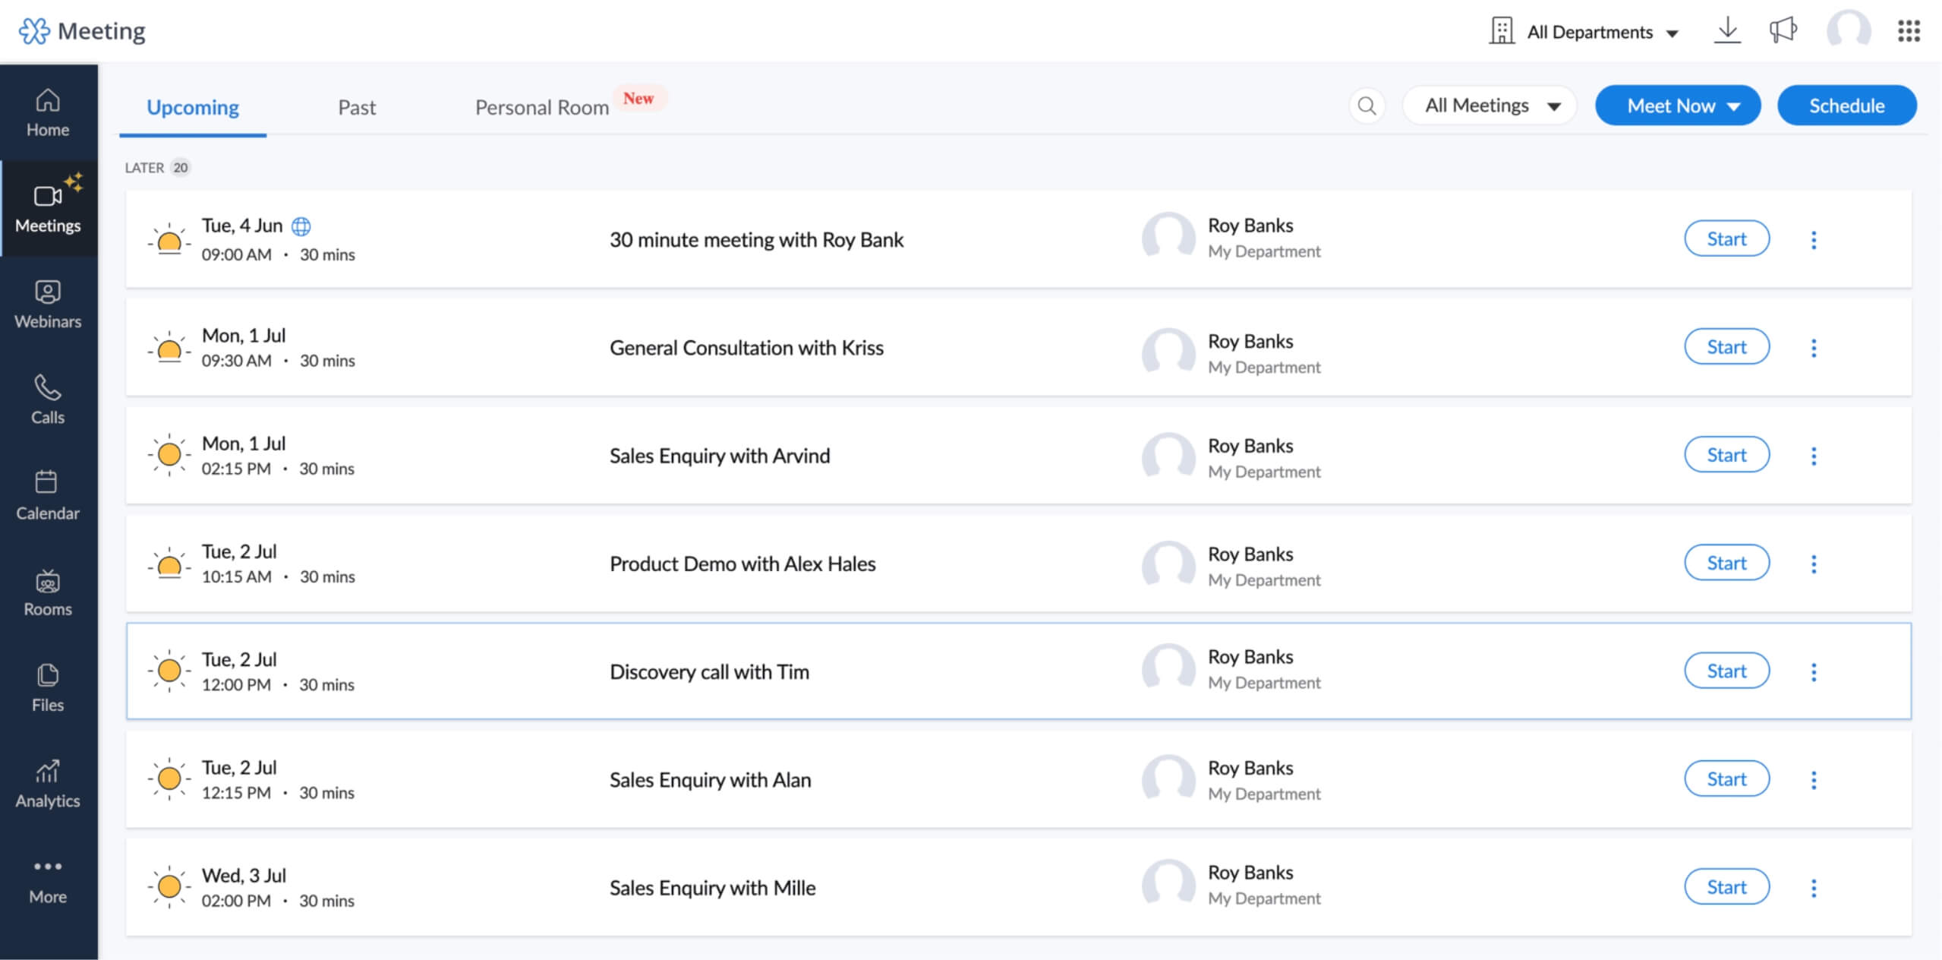The width and height of the screenshot is (1942, 960).
Task: Open options menu for Discovery call with Tim
Action: coord(1814,671)
